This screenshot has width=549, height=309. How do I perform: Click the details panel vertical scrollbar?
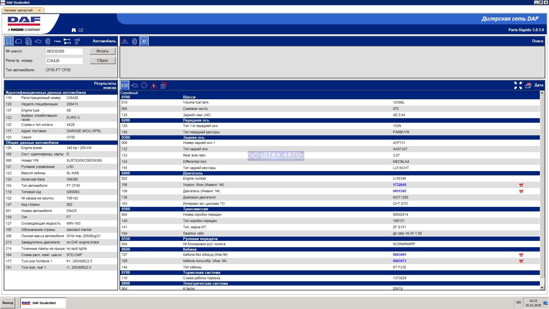[x=542, y=186]
